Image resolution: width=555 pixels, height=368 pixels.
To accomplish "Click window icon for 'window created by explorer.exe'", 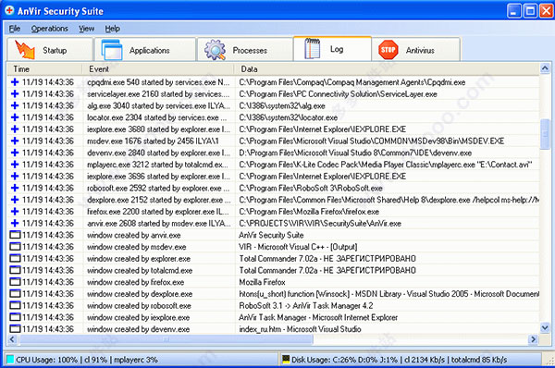I will pyautogui.click(x=15, y=258).
